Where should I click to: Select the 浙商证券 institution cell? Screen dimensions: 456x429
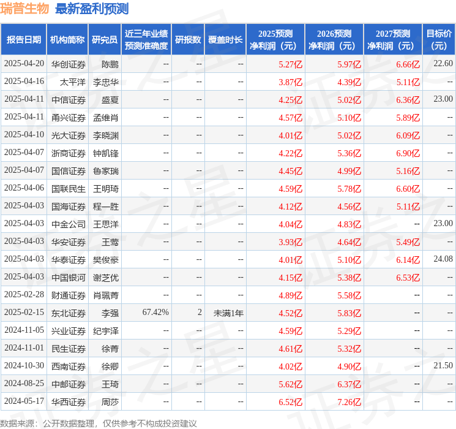pyautogui.click(x=69, y=153)
